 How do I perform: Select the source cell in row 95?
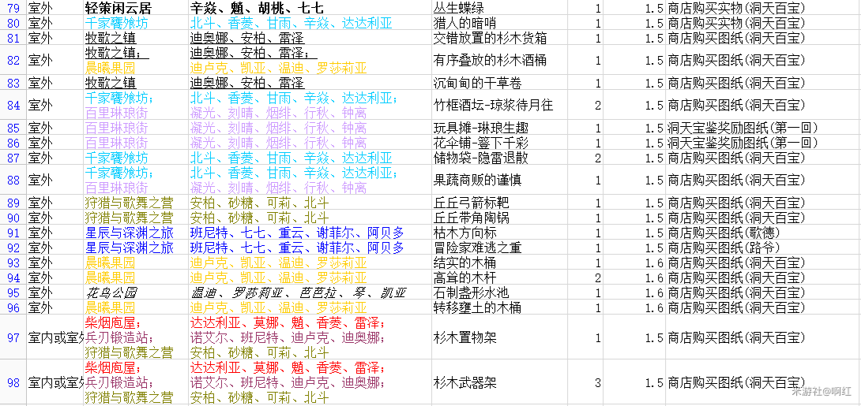click(763, 292)
